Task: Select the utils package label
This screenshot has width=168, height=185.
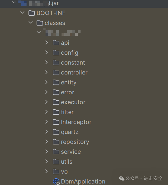Action: 67,162
